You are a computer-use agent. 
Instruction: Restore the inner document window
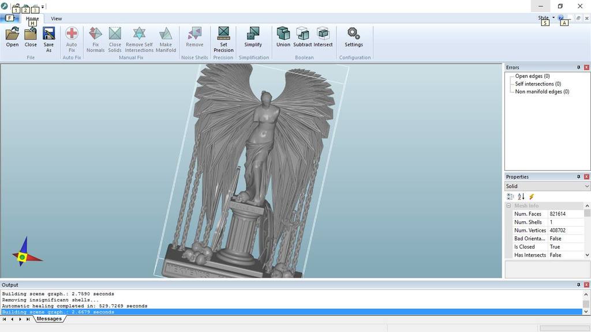(x=578, y=18)
